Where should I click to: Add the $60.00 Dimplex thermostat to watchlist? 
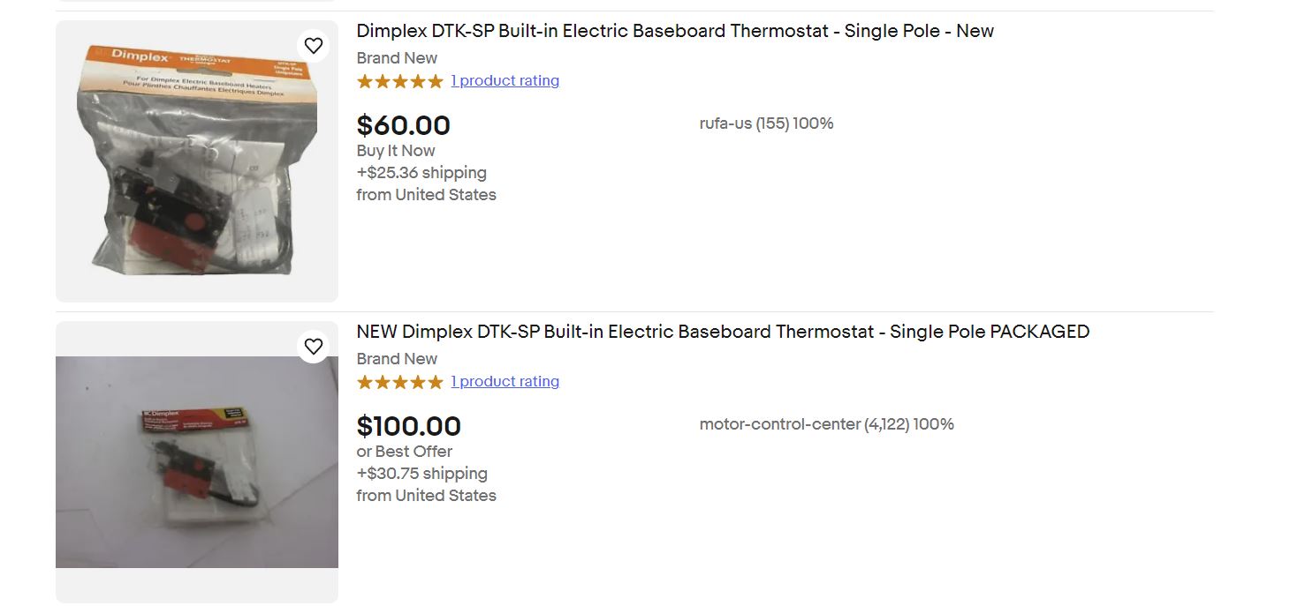[x=314, y=46]
